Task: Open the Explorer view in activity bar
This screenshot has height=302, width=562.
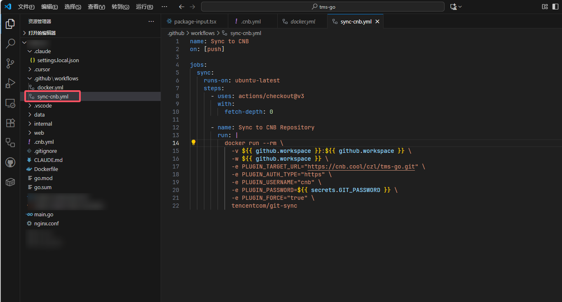Action: (x=10, y=24)
